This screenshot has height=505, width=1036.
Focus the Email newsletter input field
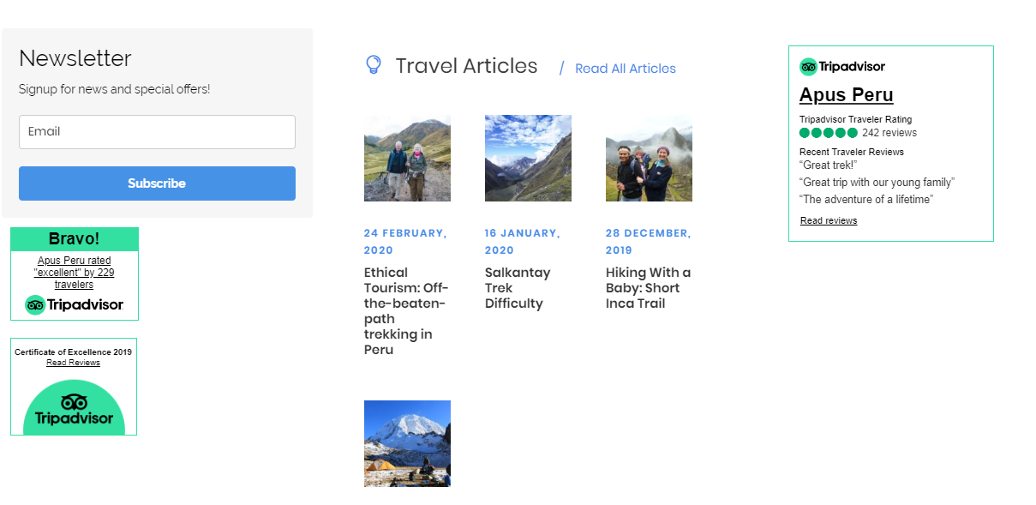[157, 132]
